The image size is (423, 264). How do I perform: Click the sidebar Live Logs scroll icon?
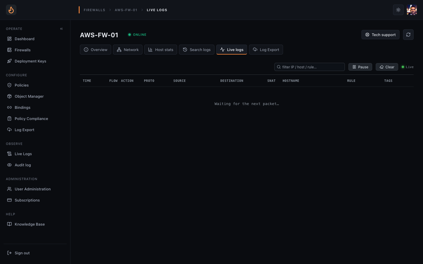coord(9,154)
